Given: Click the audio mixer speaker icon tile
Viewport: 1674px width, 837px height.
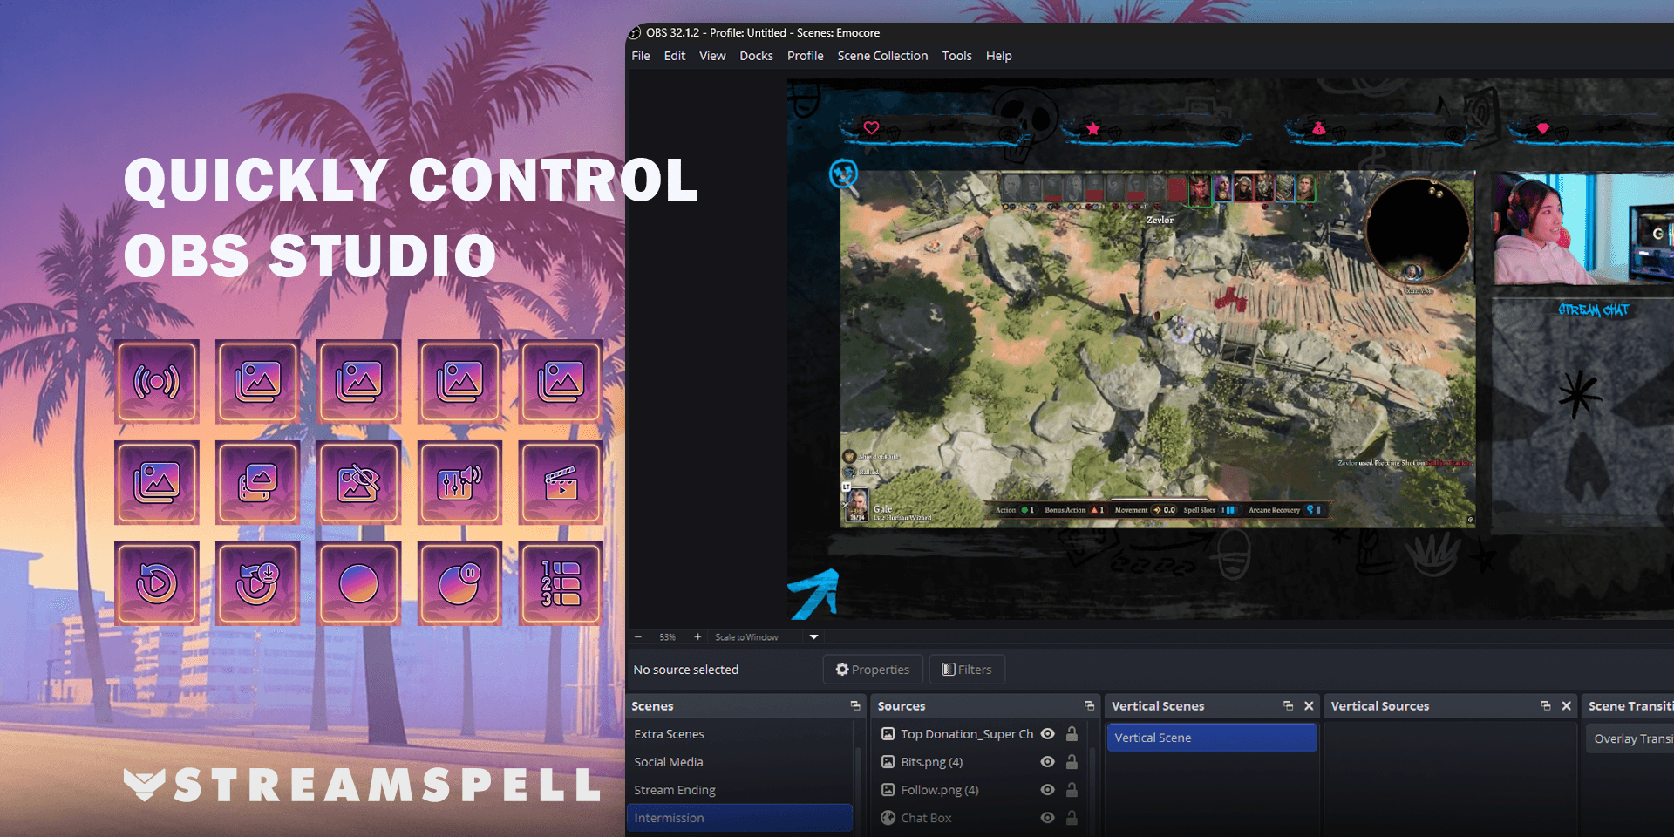Looking at the screenshot, I should (x=460, y=483).
